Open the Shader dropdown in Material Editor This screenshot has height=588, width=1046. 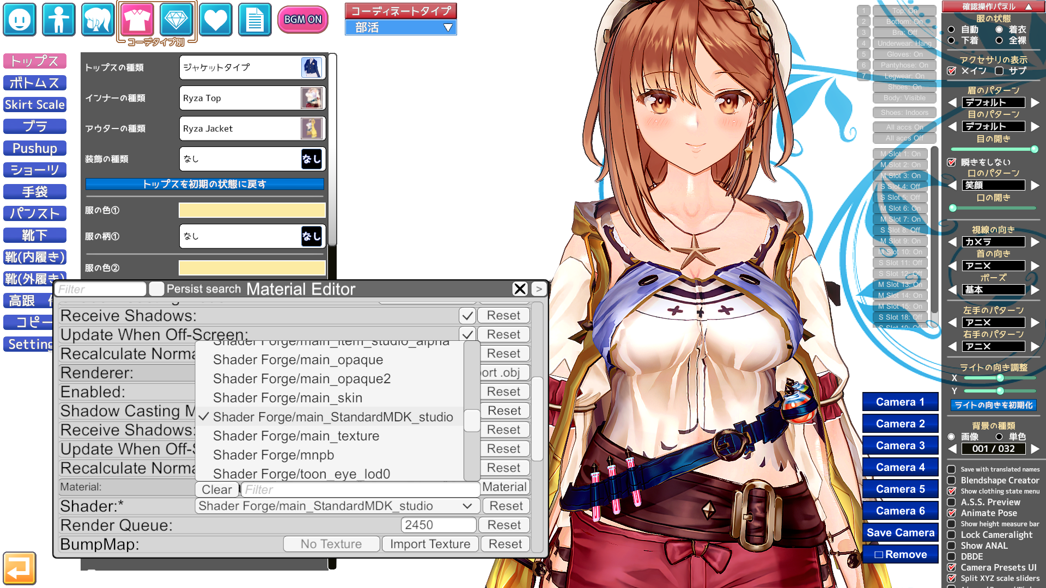click(338, 506)
